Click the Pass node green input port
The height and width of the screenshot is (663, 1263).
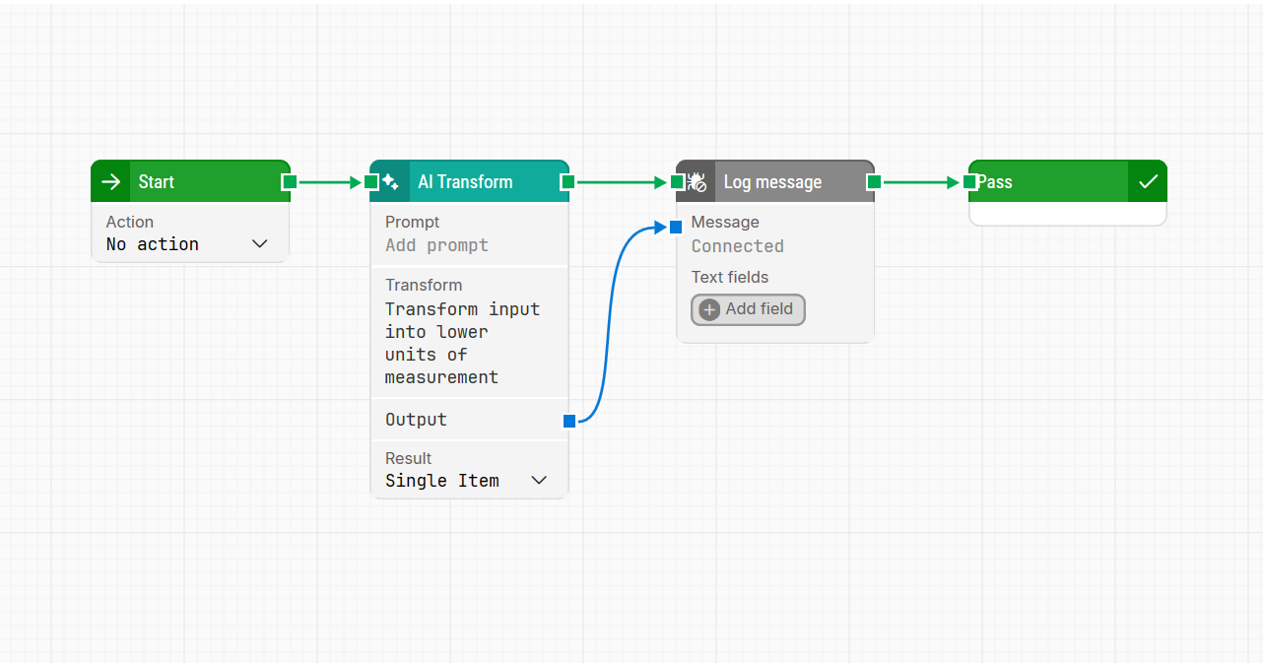click(969, 182)
